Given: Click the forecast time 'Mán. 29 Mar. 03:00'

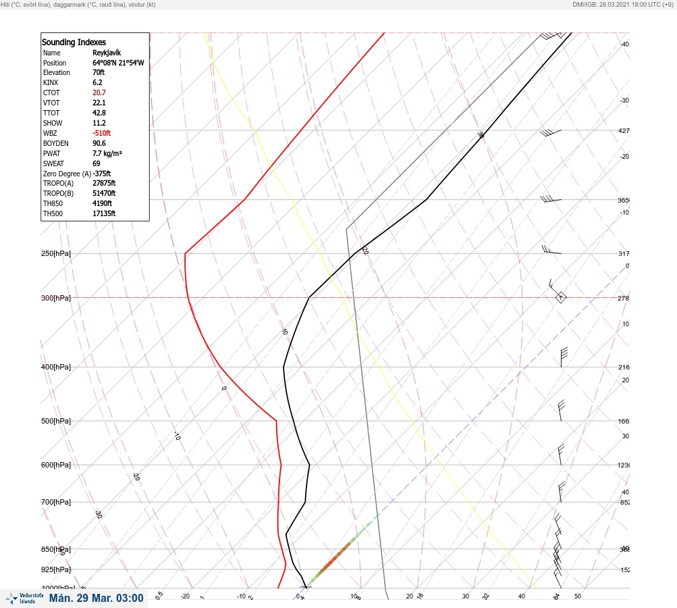Looking at the screenshot, I should tap(97, 599).
